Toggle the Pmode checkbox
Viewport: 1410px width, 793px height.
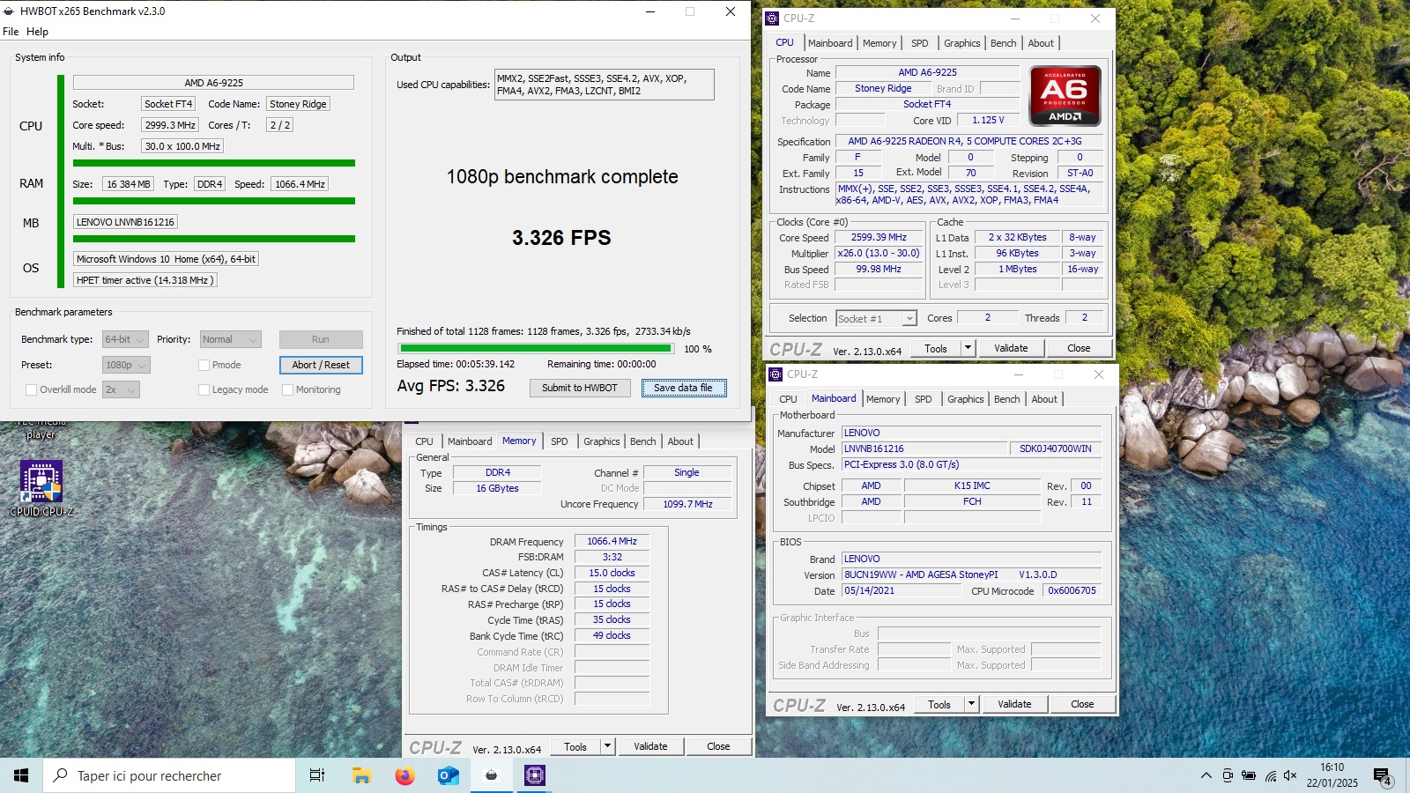click(204, 365)
